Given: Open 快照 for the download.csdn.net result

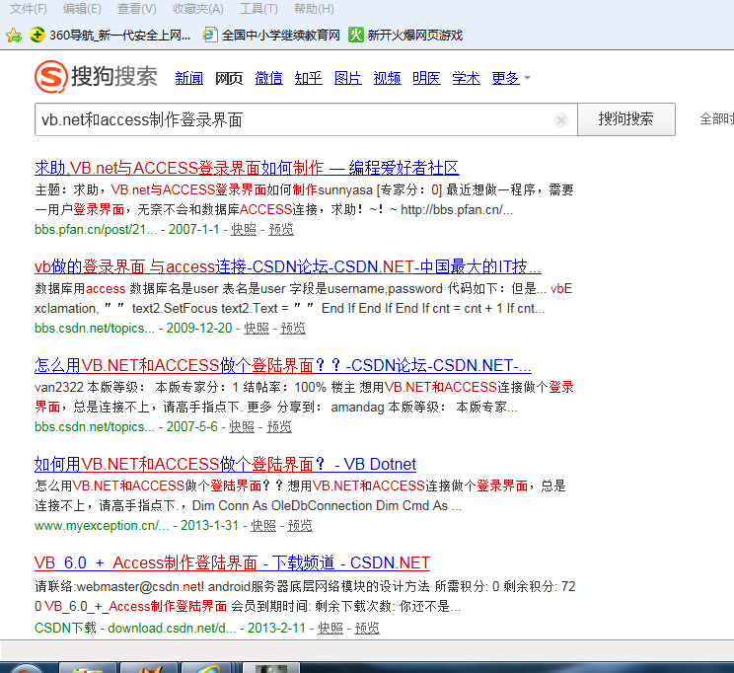Looking at the screenshot, I should [330, 628].
